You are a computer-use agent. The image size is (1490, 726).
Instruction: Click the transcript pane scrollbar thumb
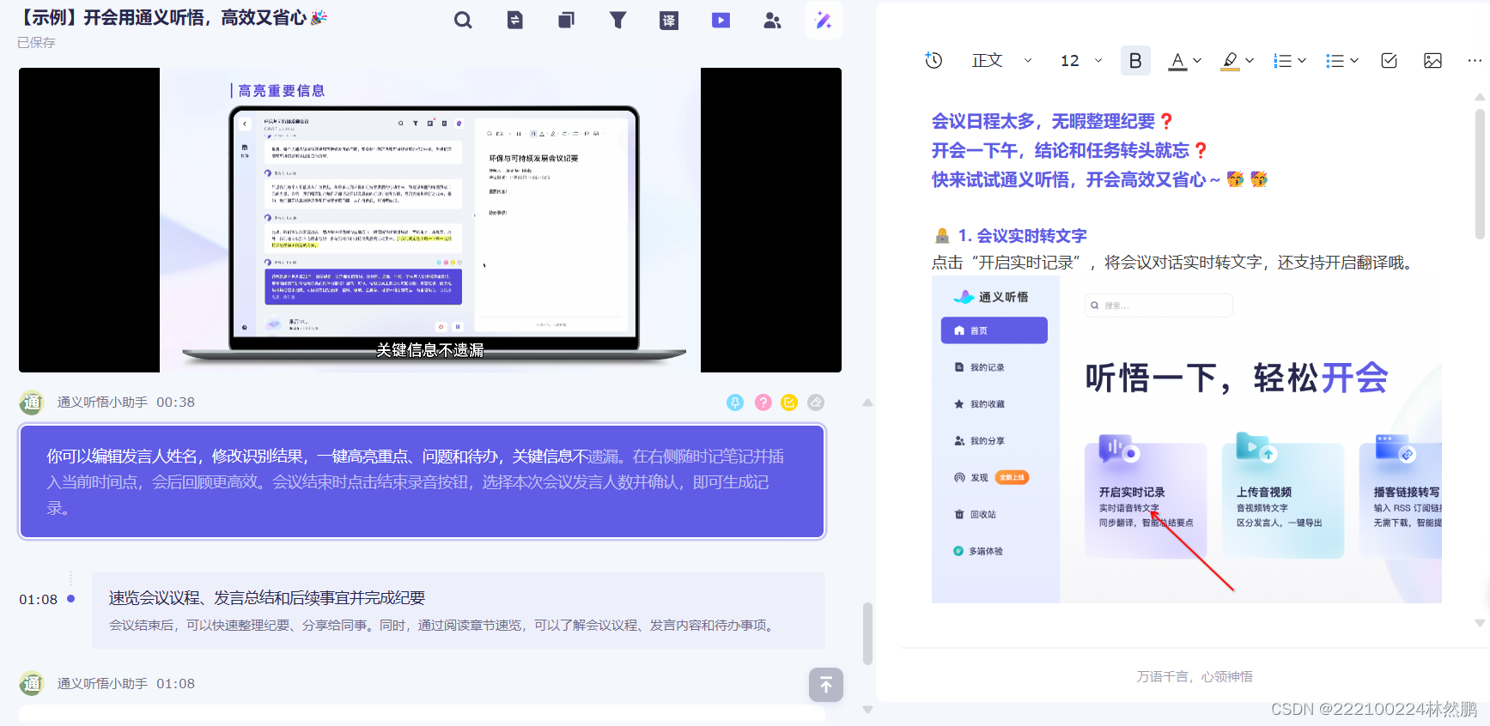[867, 633]
